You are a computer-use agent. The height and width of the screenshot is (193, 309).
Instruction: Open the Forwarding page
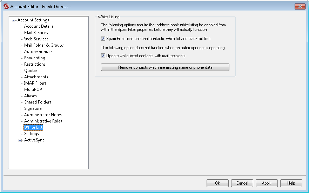click(x=35, y=58)
